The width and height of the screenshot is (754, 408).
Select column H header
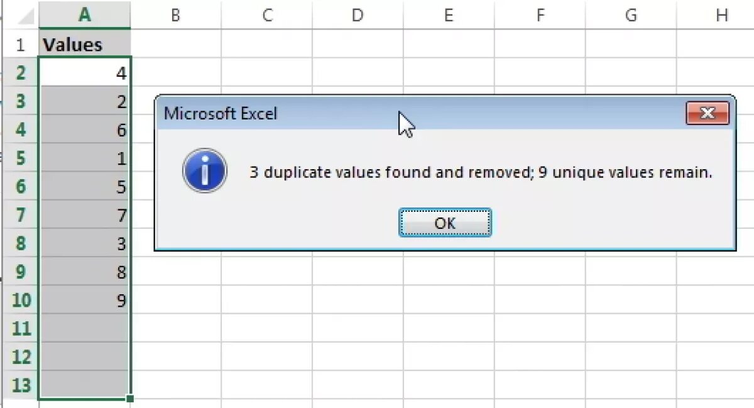721,15
